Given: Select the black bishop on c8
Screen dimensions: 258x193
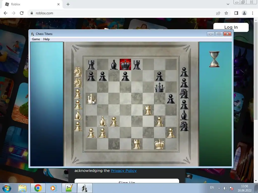Looking at the screenshot, I should click(114, 65).
